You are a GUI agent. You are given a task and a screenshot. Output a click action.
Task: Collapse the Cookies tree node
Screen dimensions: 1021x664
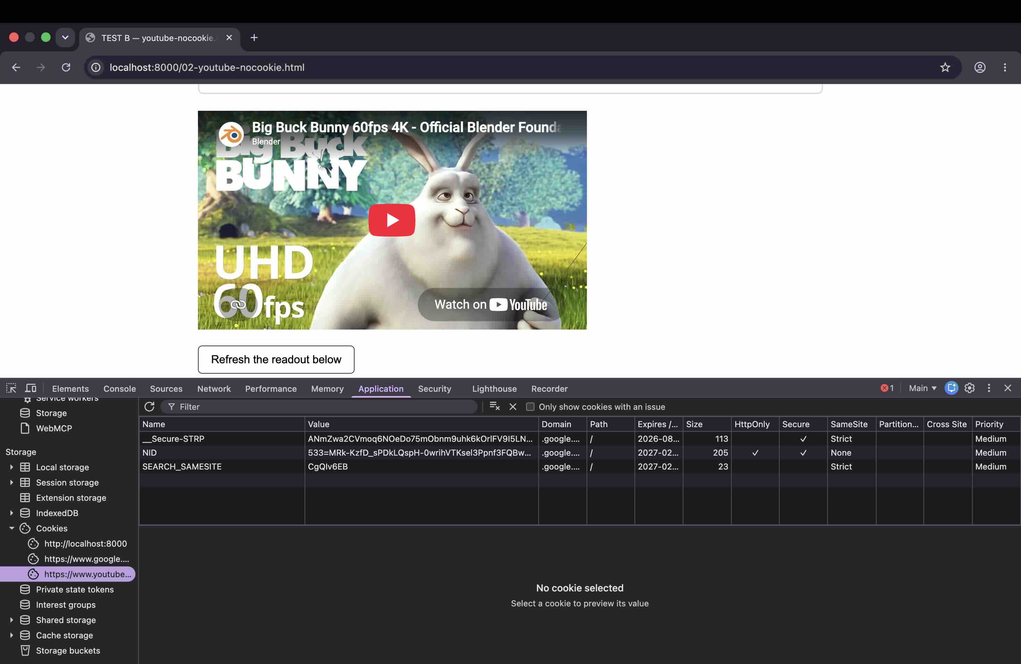click(11, 529)
